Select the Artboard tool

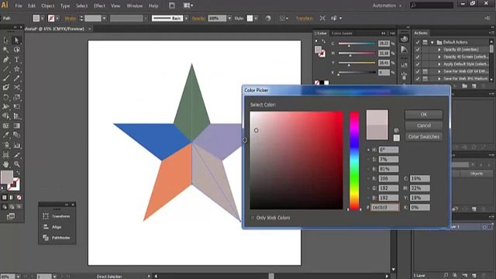pos(5,155)
